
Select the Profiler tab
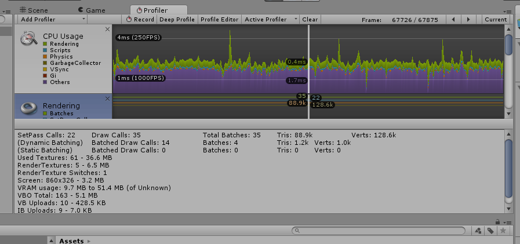[158, 10]
